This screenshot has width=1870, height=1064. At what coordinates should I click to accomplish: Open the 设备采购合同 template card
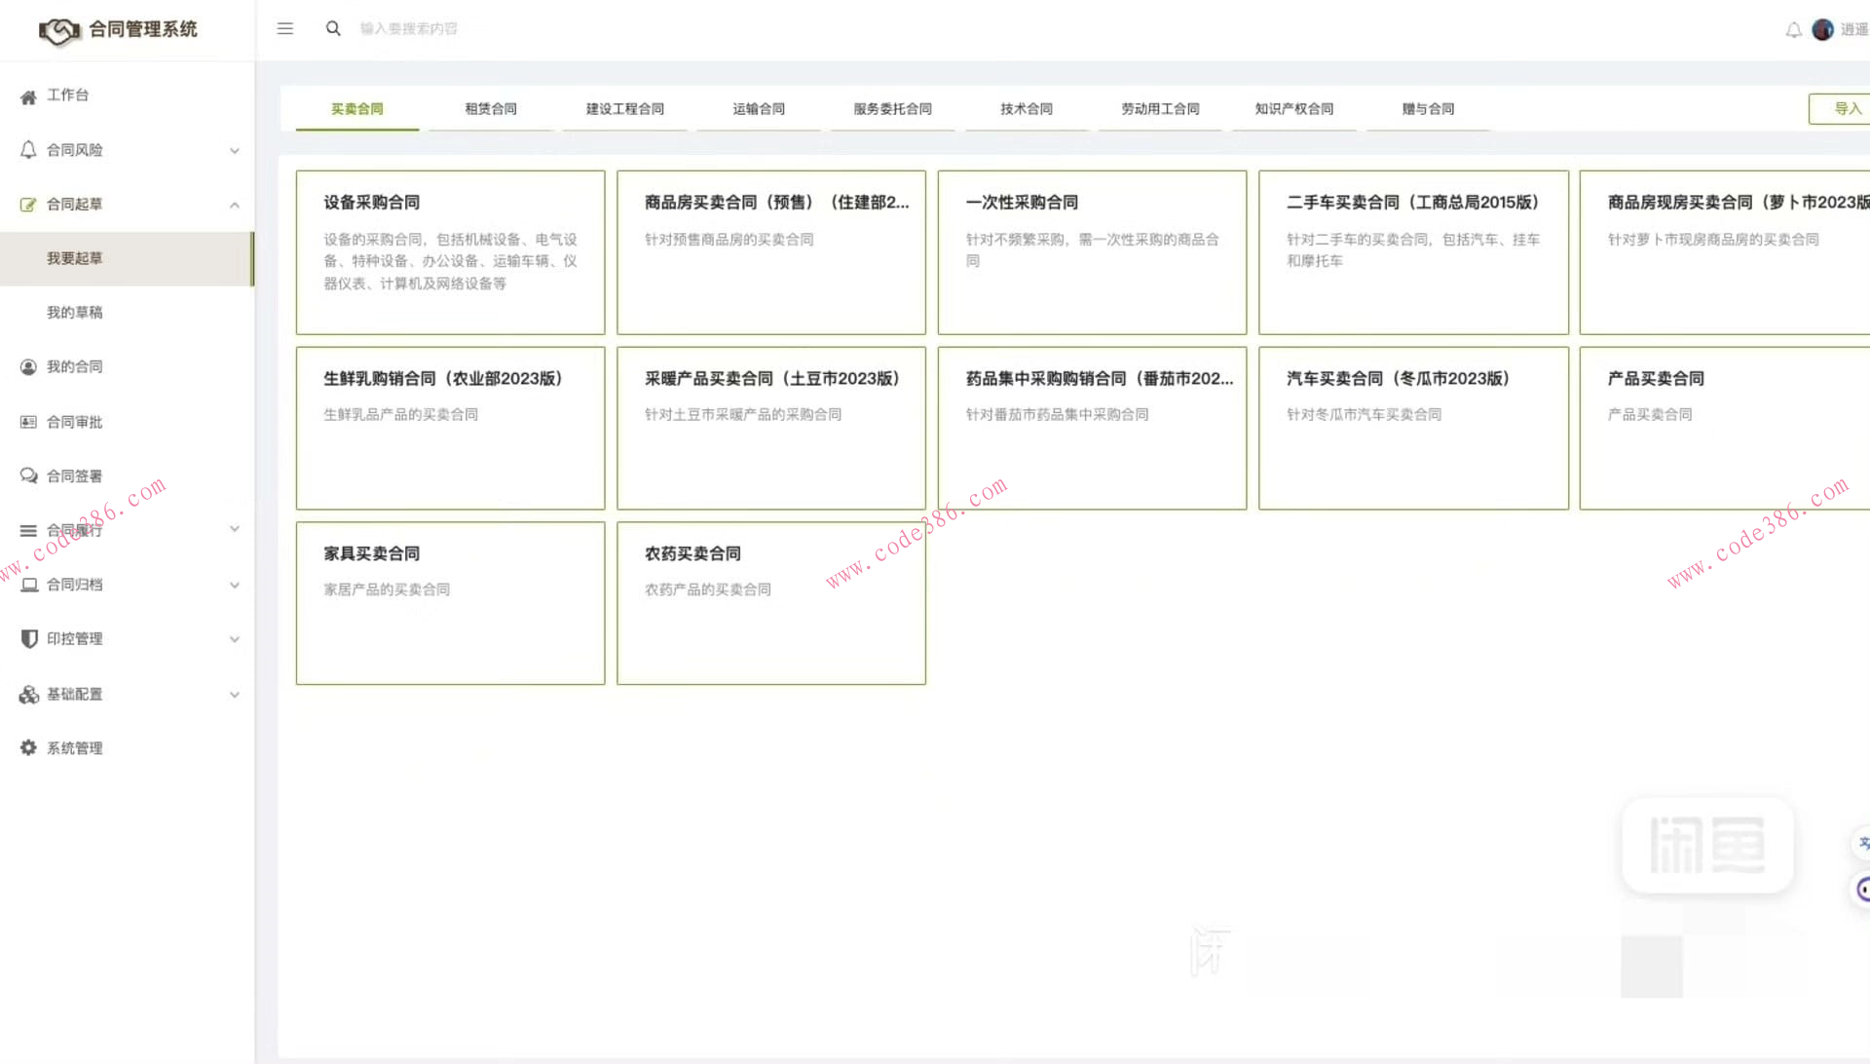click(449, 251)
